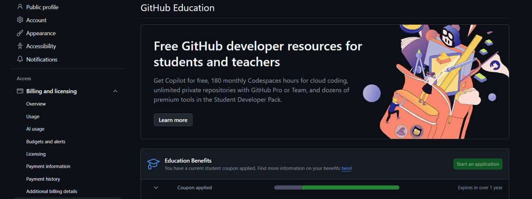This screenshot has height=199, width=532.
Task: Open the Usage billing page
Action: tap(33, 117)
